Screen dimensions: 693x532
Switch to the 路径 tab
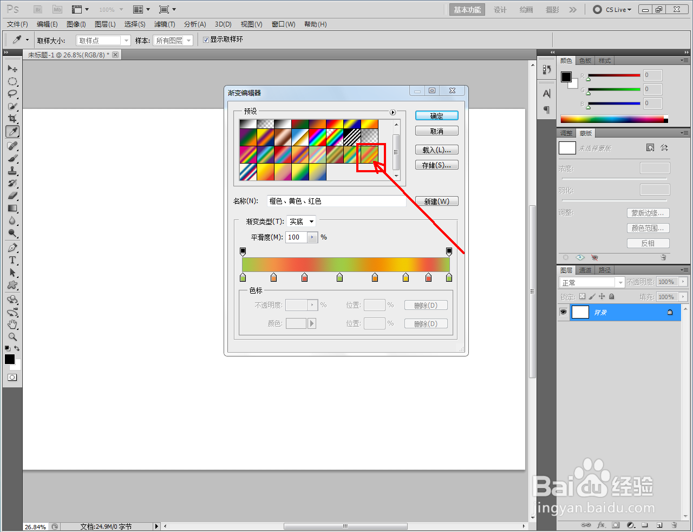pyautogui.click(x=605, y=270)
